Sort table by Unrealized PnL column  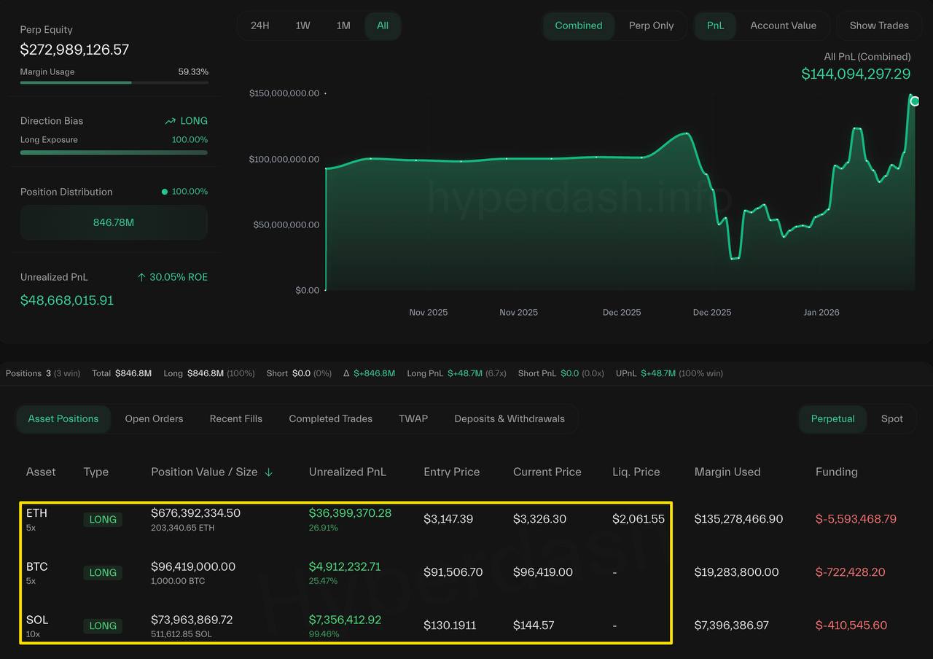347,472
